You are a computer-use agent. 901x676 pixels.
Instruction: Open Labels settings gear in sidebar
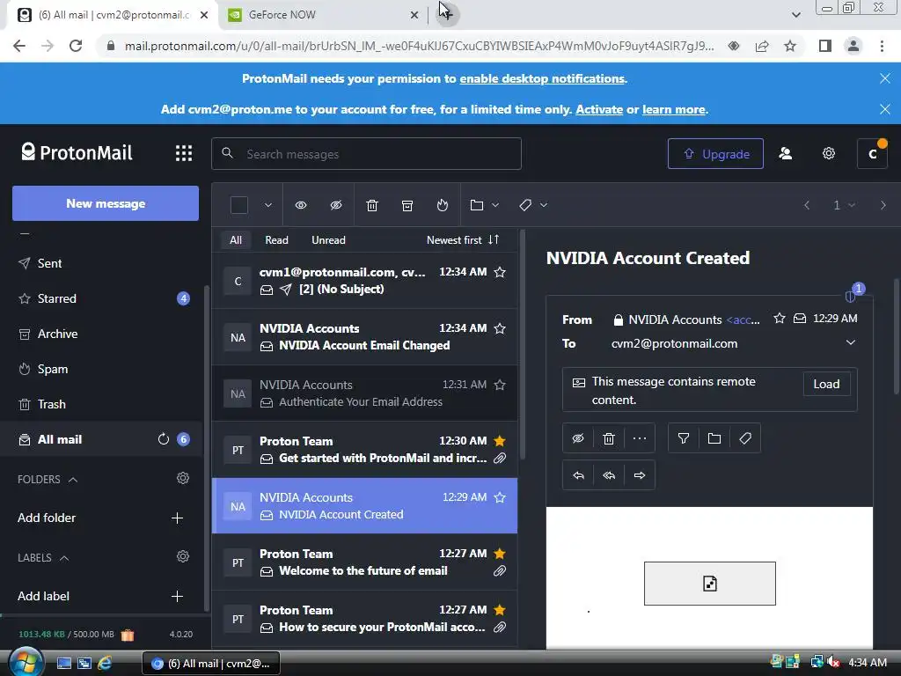point(183,556)
